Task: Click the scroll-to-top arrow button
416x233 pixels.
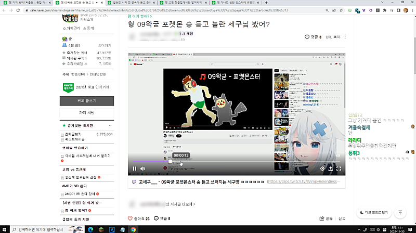Action: (x=400, y=213)
